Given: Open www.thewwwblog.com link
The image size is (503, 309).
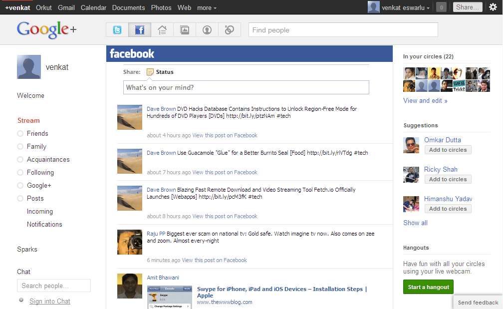Looking at the screenshot, I should pyautogui.click(x=225, y=303).
